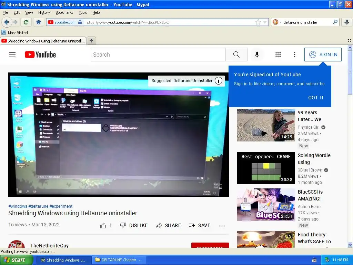Screen dimensions: 353x265
Task: Click the keyboard icon in taskbar
Action: [x=314, y=260]
